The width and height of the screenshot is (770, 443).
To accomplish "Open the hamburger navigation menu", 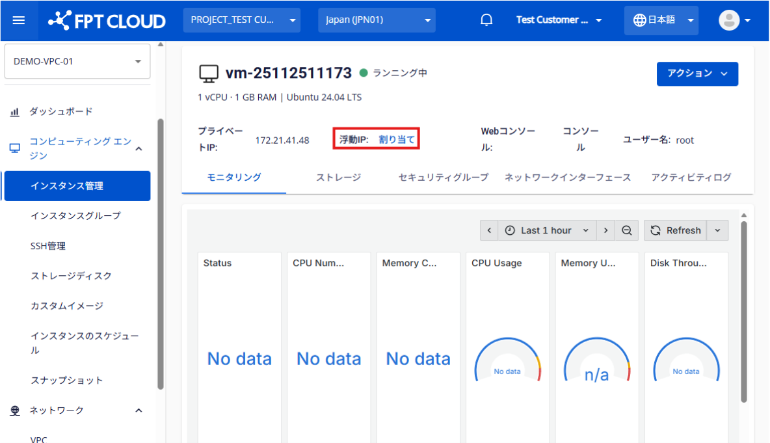I will (x=19, y=20).
